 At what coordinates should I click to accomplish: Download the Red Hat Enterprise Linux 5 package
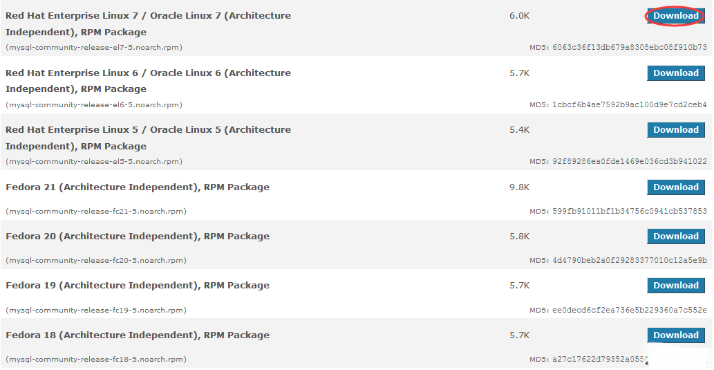pyautogui.click(x=675, y=130)
